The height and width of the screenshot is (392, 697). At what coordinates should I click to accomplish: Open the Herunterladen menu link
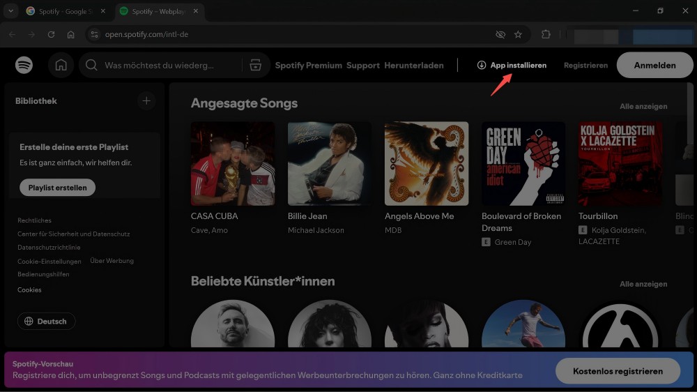point(414,66)
